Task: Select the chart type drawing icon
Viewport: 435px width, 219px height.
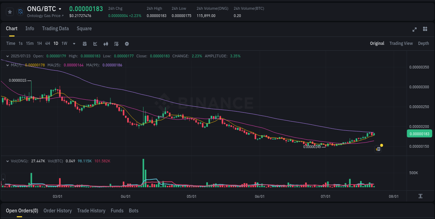Action: [95, 43]
